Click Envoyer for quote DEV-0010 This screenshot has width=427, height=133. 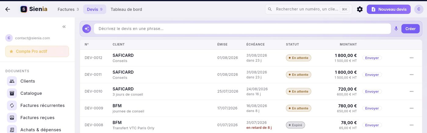[372, 92]
